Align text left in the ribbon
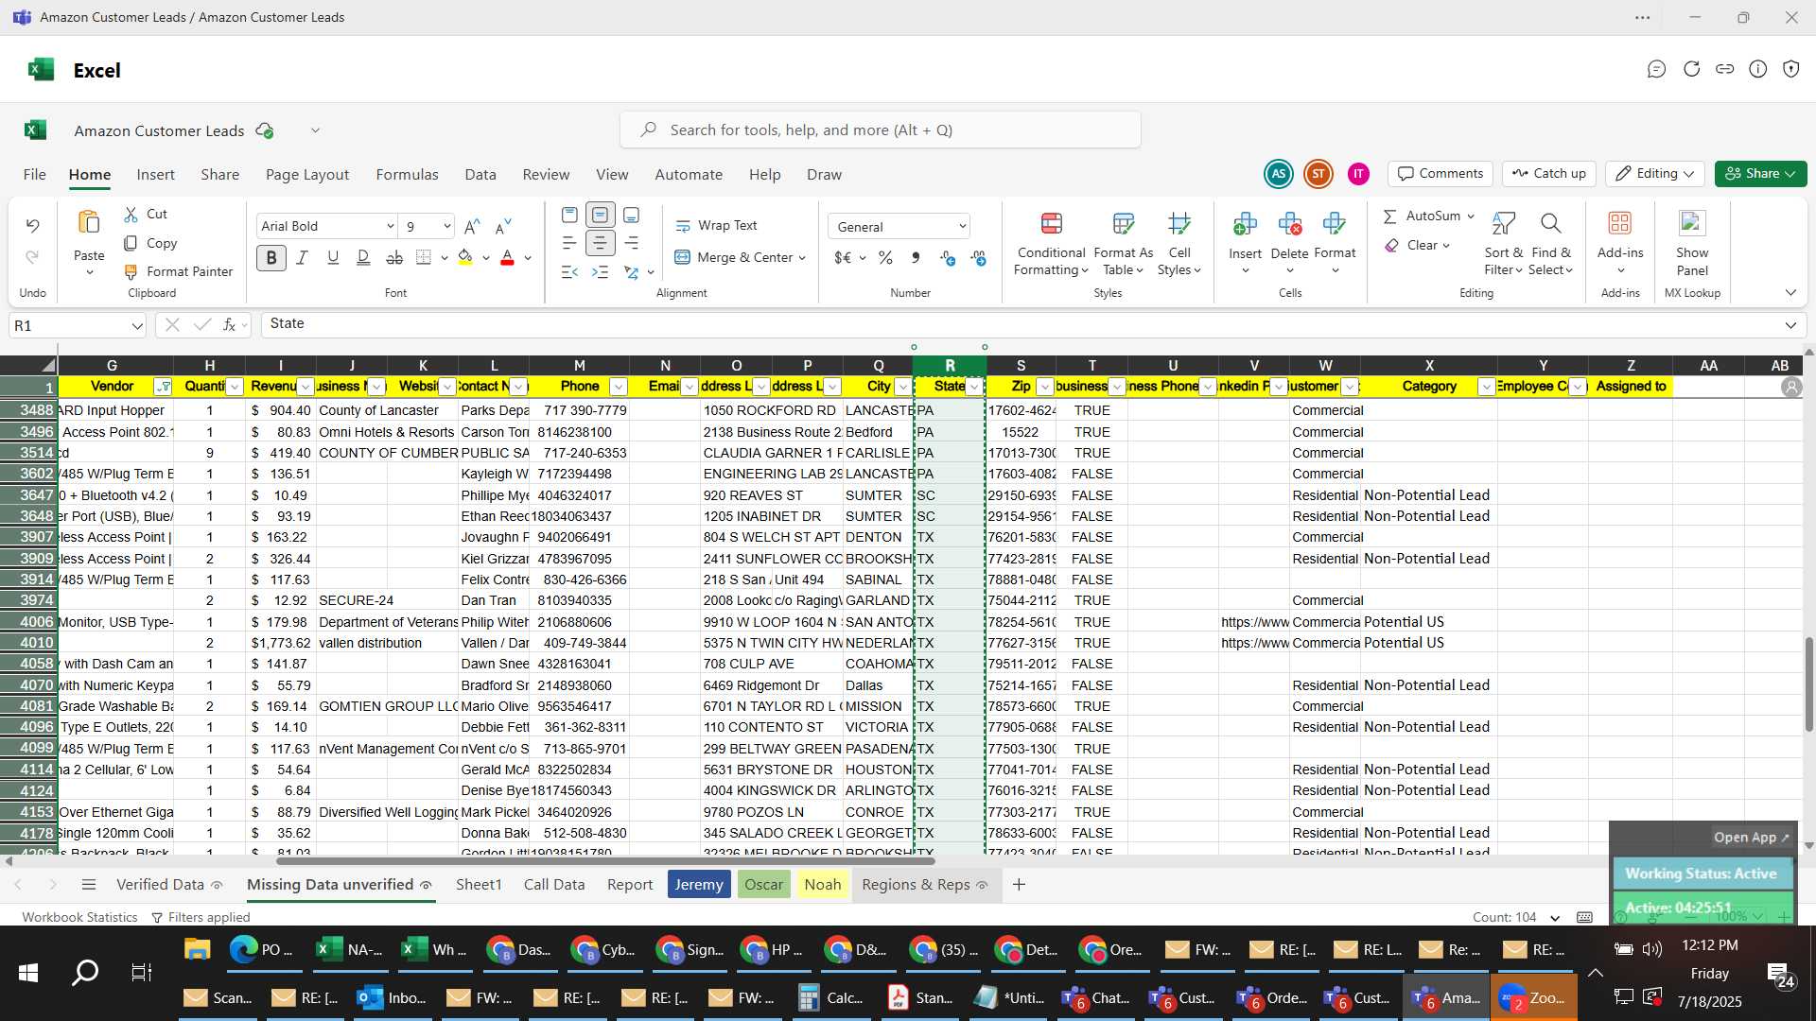 click(569, 244)
